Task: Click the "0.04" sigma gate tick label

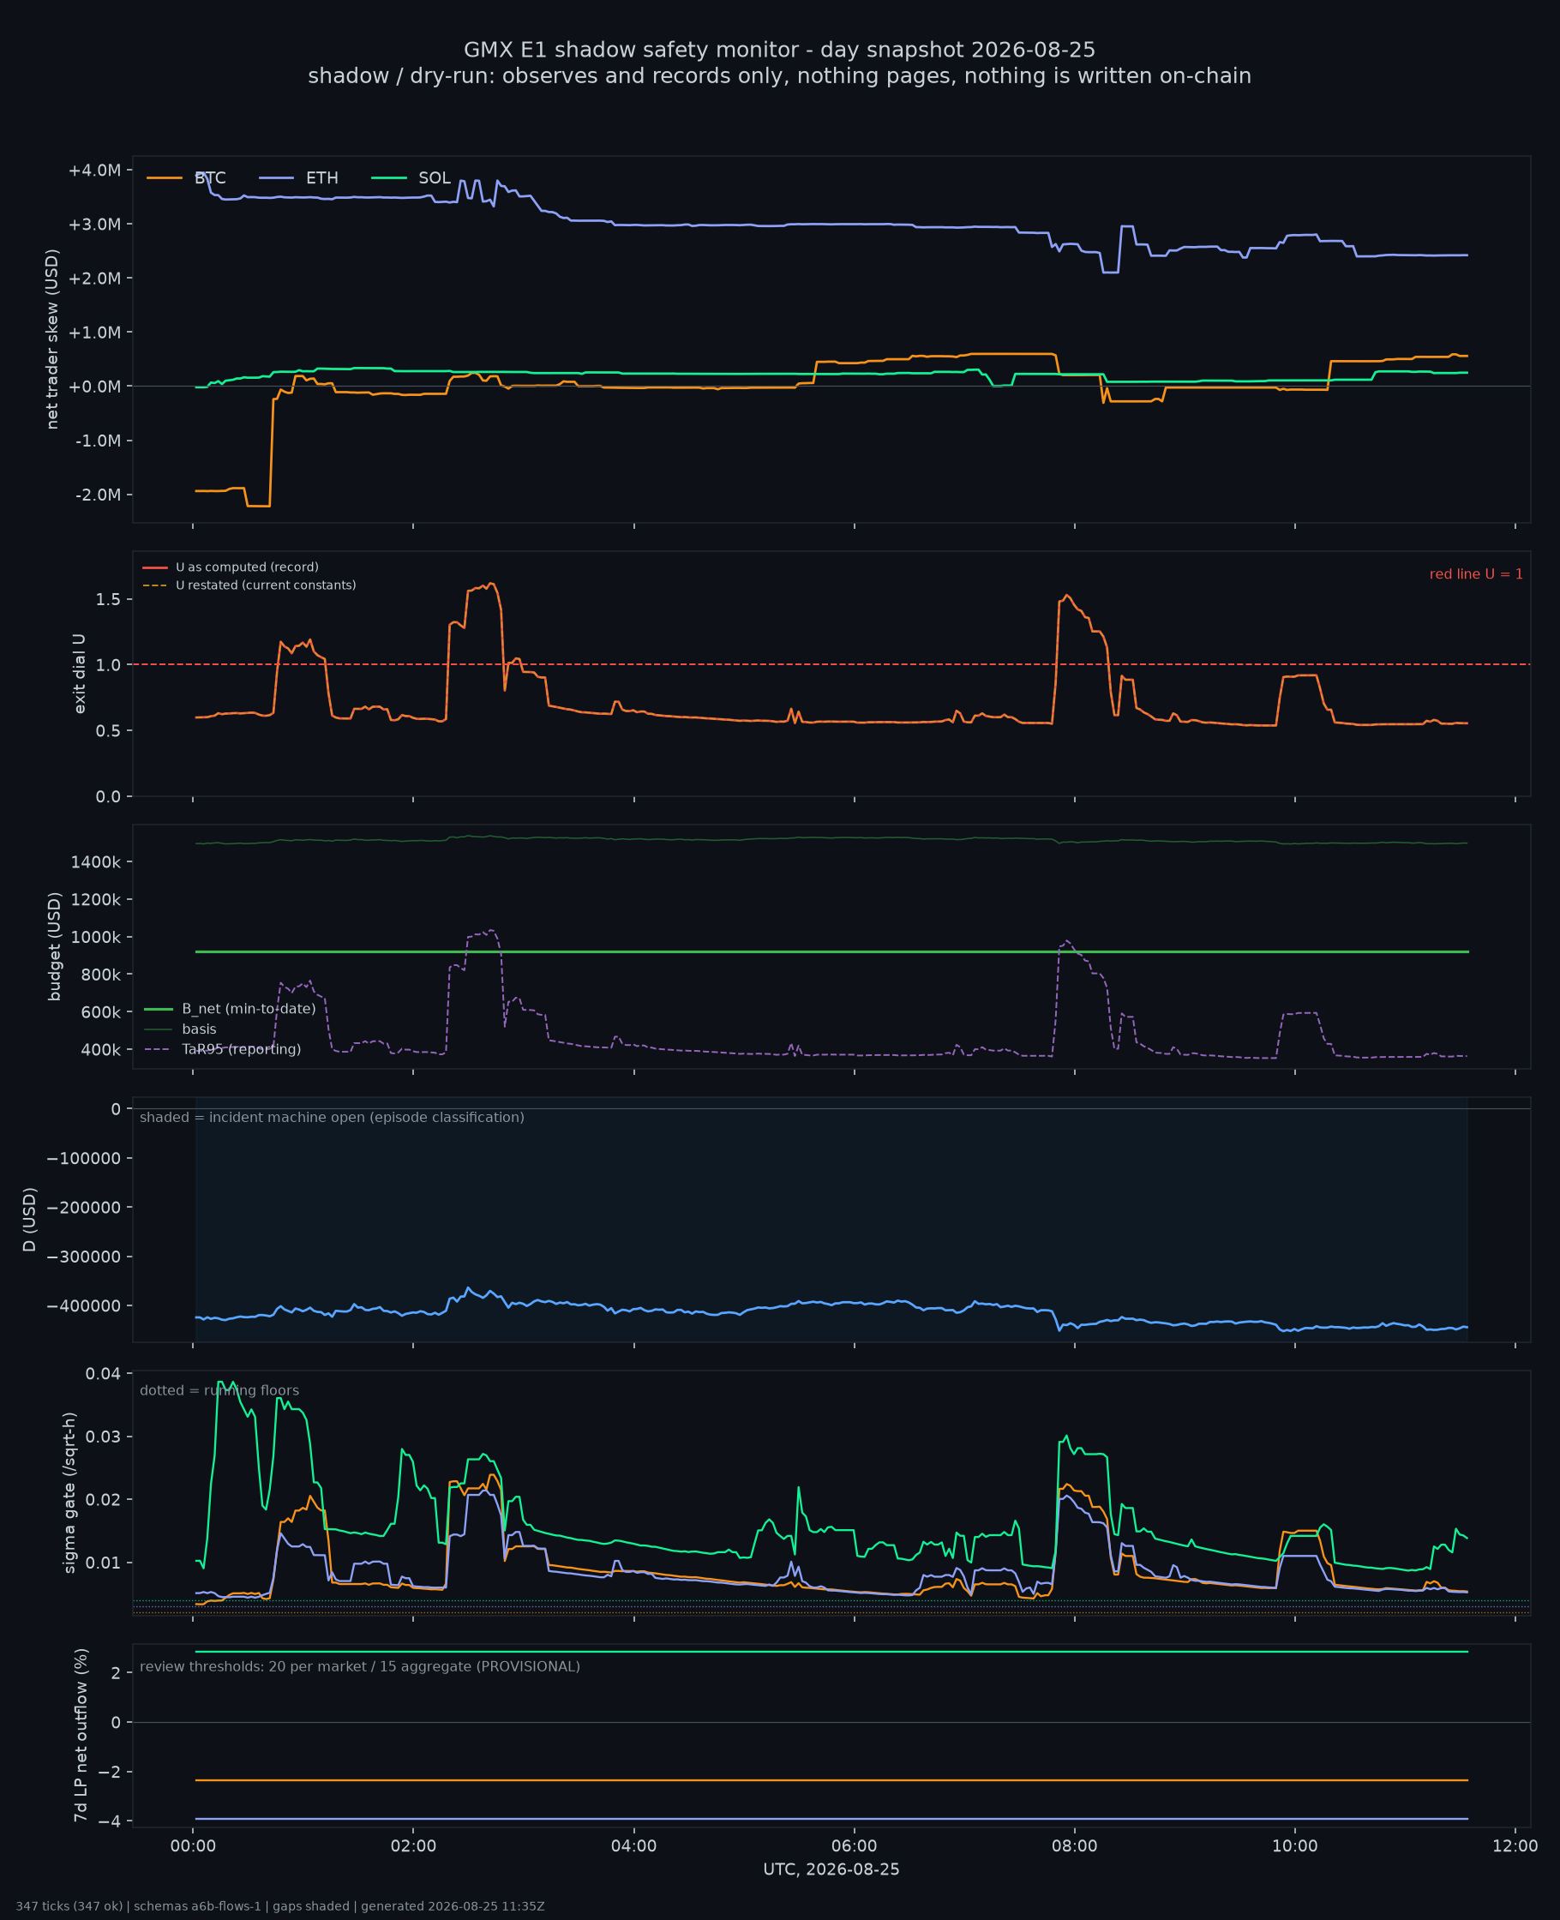Action: [x=104, y=1374]
